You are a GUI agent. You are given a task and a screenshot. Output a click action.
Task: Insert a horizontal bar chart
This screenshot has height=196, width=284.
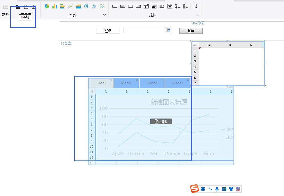[x=63, y=6]
